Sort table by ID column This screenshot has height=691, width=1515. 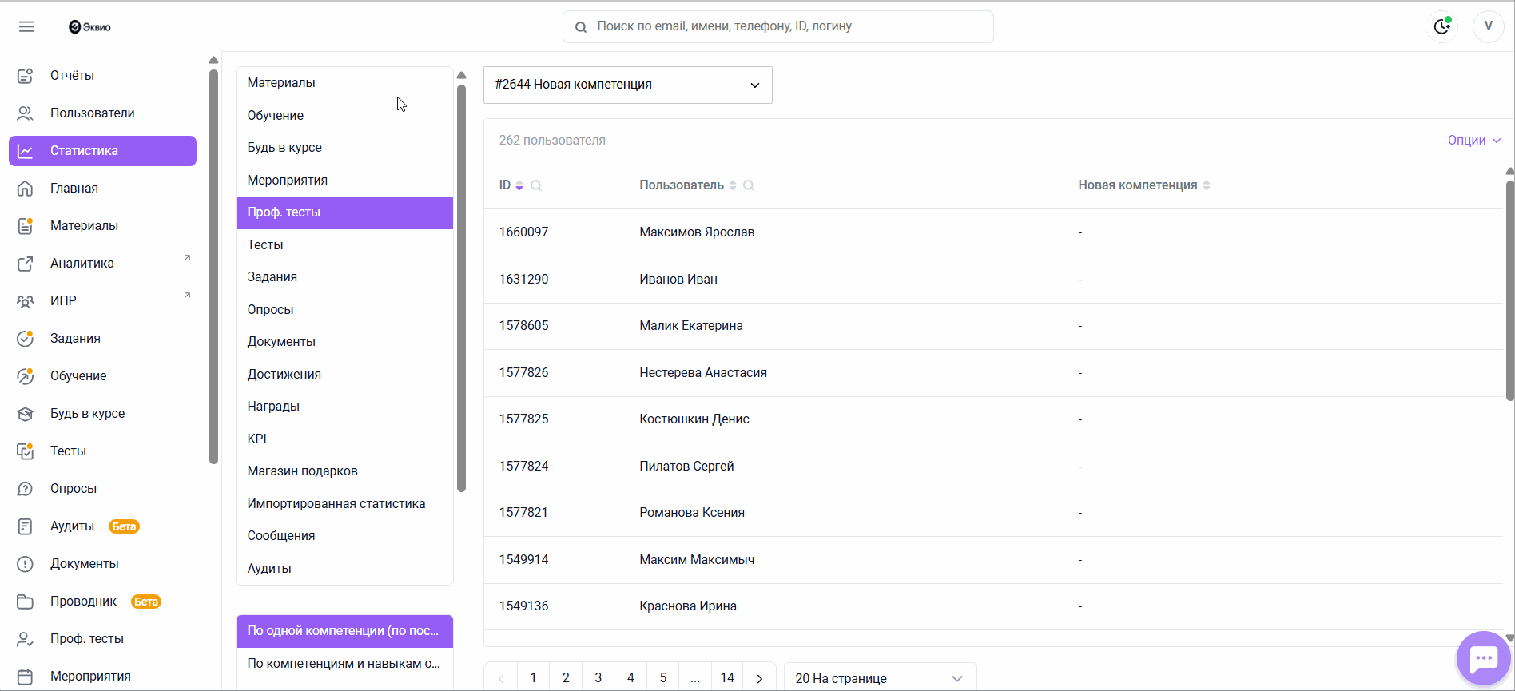click(x=519, y=185)
